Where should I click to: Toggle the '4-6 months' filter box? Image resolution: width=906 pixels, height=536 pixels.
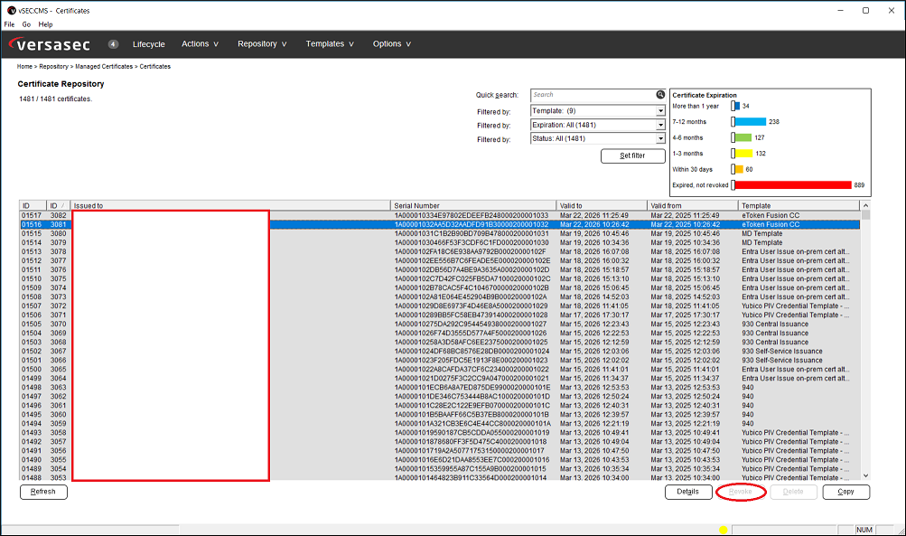[733, 137]
